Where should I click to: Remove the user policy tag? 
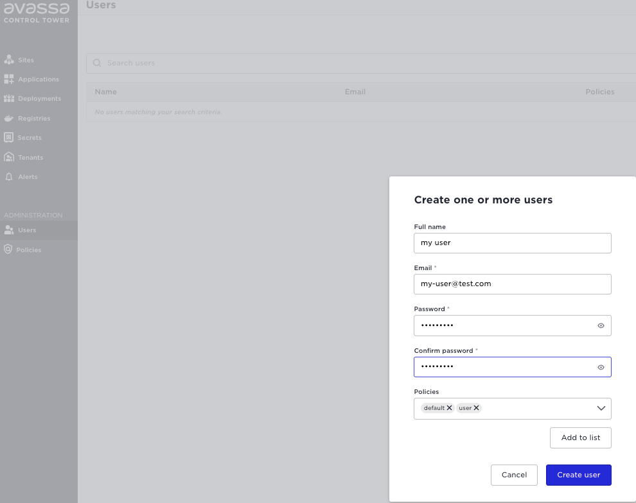(x=476, y=408)
